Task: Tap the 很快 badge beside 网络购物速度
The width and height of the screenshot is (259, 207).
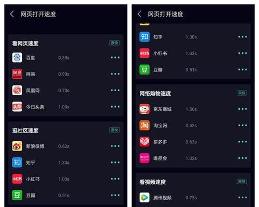Action: tap(242, 93)
